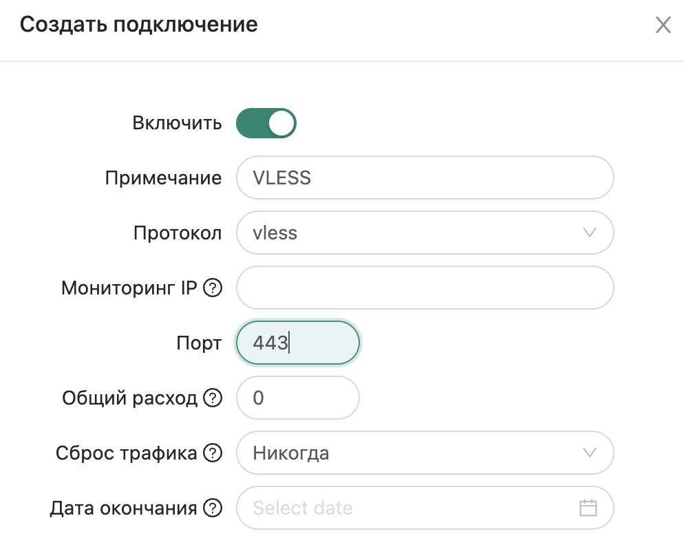The height and width of the screenshot is (538, 684).
Task: Click the Примечание label
Action: (x=162, y=177)
